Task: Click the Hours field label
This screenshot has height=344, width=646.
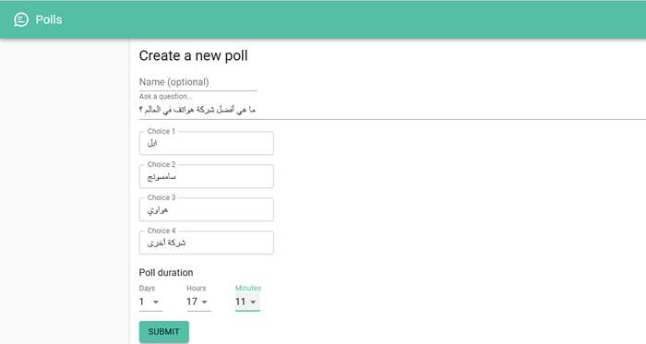Action: click(x=196, y=288)
